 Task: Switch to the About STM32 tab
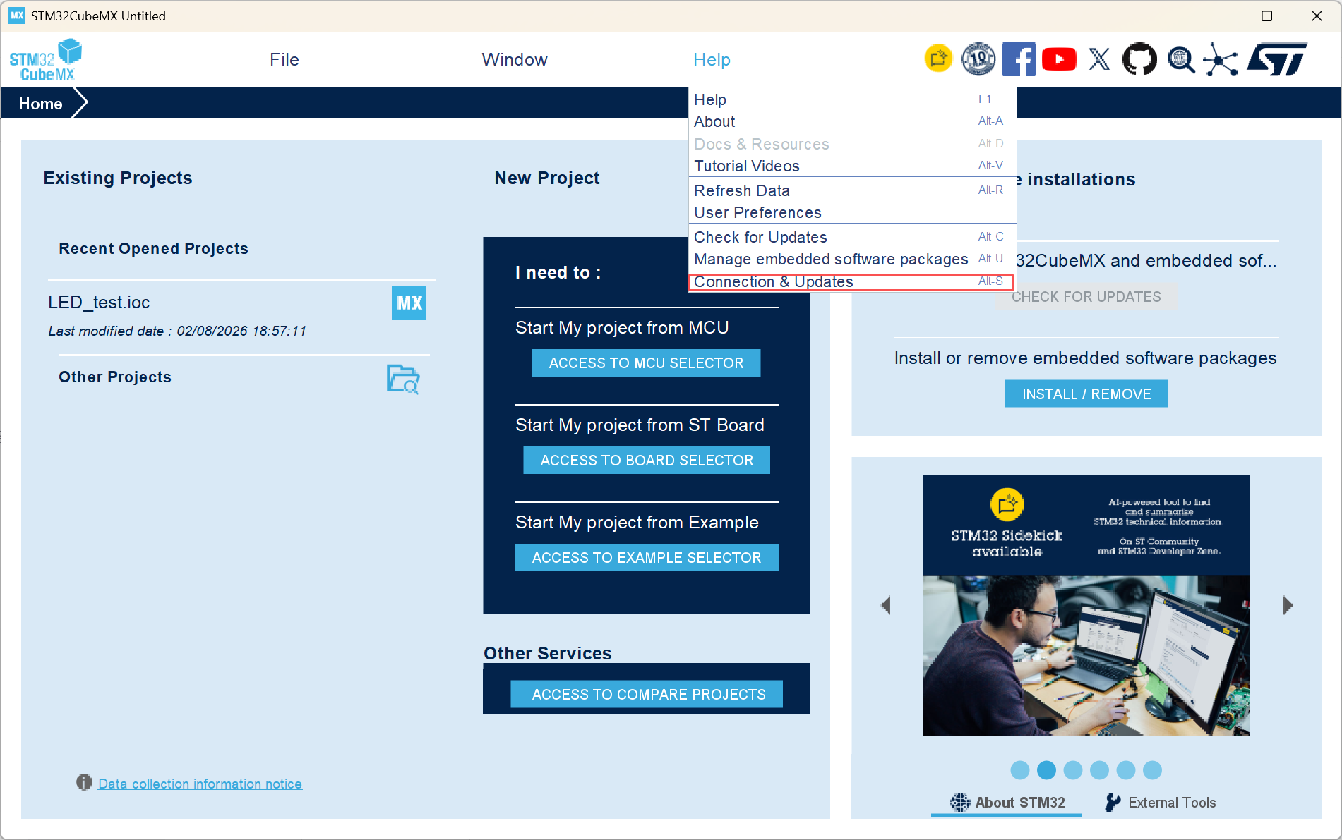pos(1007,803)
